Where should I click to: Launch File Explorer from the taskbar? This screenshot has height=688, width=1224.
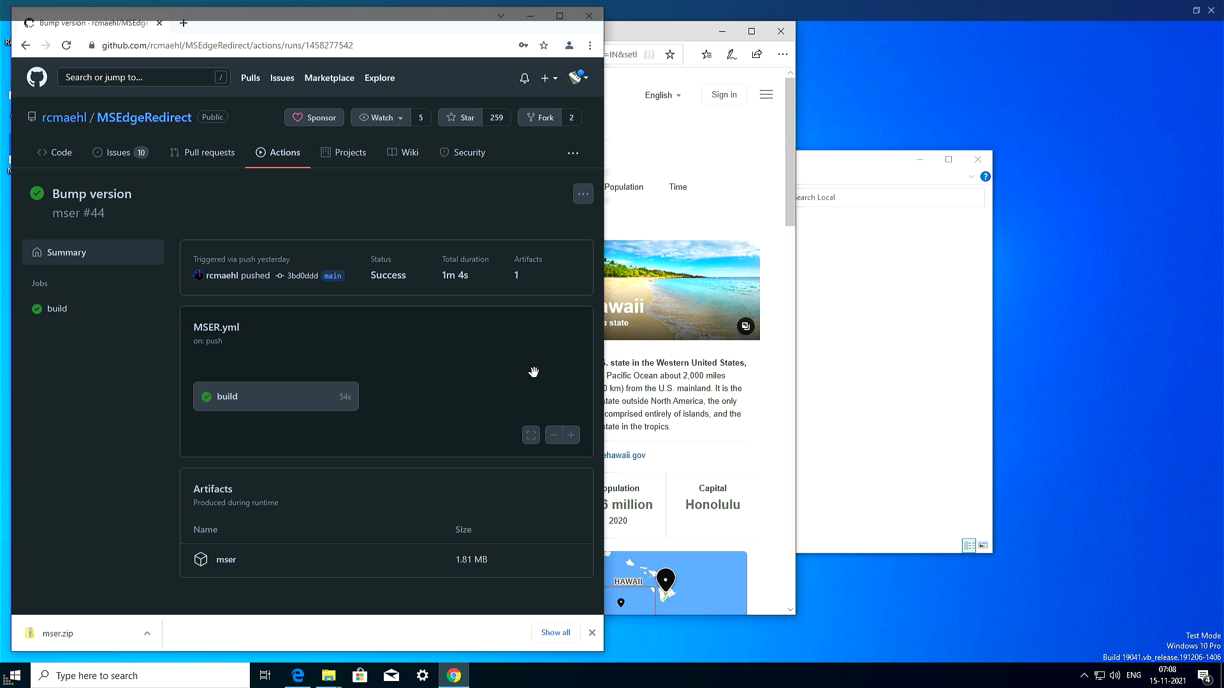click(x=328, y=675)
